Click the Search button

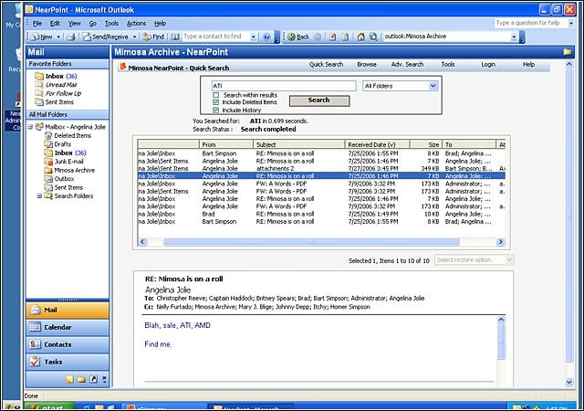pyautogui.click(x=319, y=100)
